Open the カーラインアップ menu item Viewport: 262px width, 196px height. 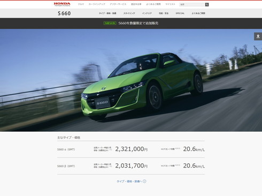click(97, 4)
